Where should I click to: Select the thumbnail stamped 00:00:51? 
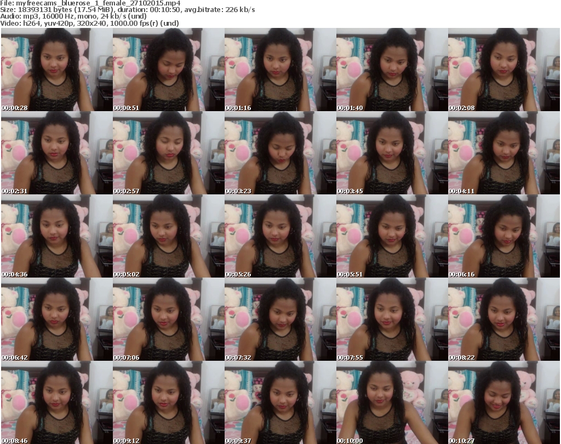tap(169, 70)
